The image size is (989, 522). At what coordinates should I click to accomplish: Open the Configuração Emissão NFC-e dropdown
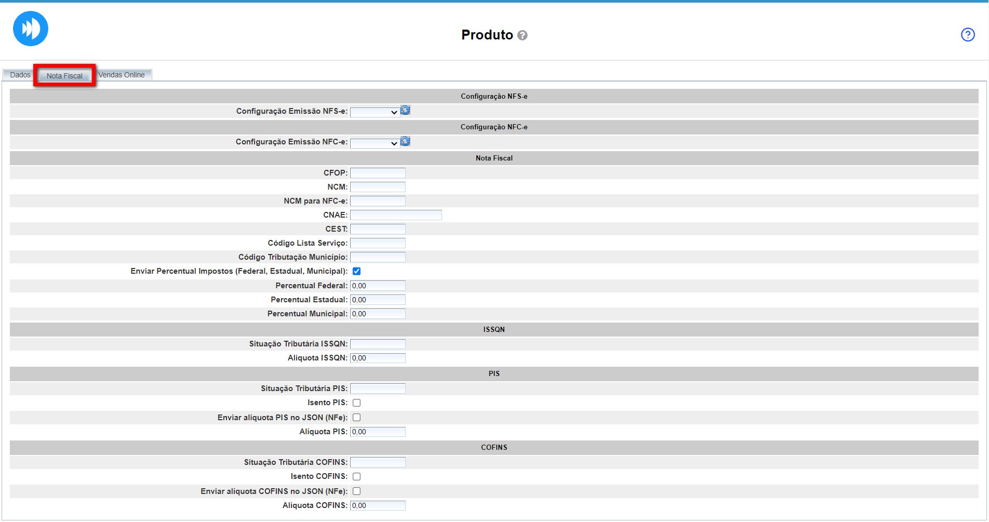click(x=375, y=143)
